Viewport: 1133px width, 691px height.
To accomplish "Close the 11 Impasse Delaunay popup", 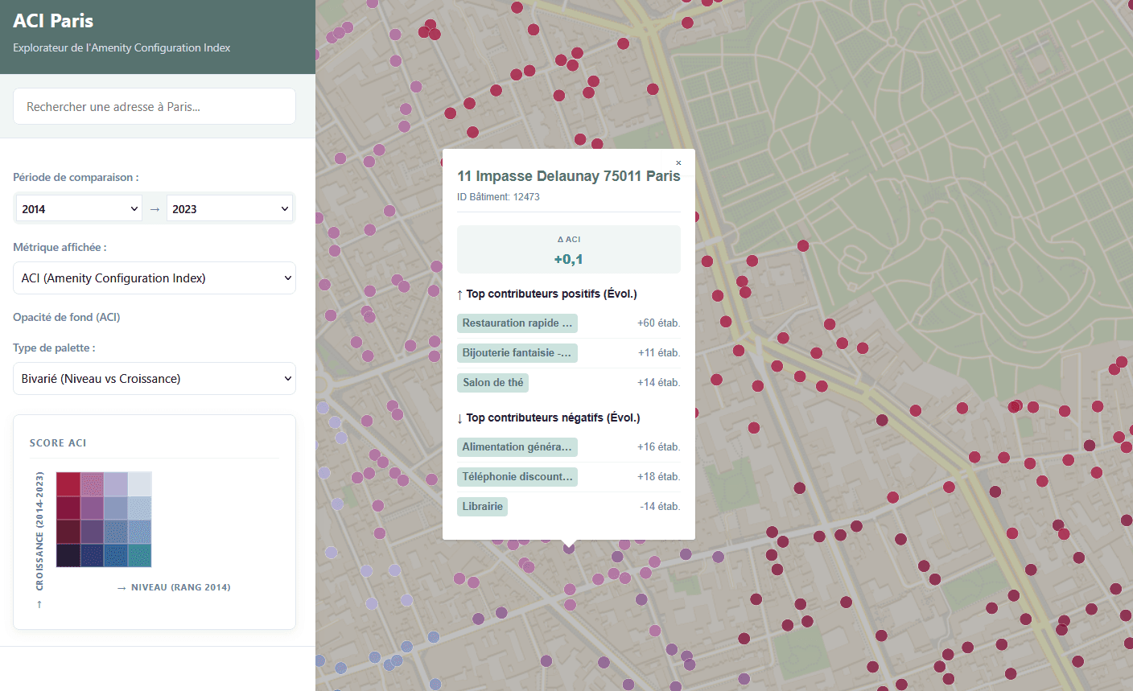I will [x=678, y=162].
